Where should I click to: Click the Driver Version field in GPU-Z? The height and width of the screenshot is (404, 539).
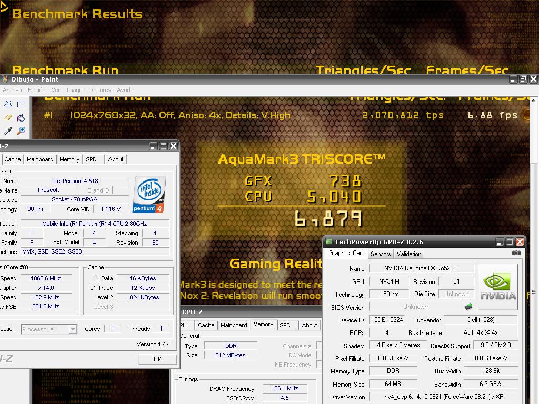pyautogui.click(x=443, y=397)
